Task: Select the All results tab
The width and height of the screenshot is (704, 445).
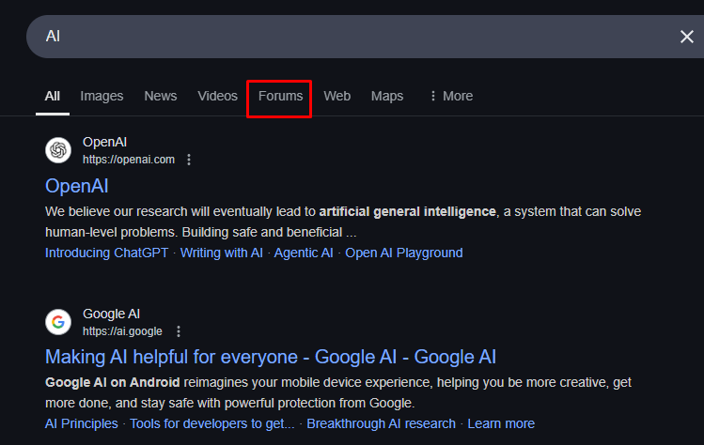Action: click(x=53, y=96)
